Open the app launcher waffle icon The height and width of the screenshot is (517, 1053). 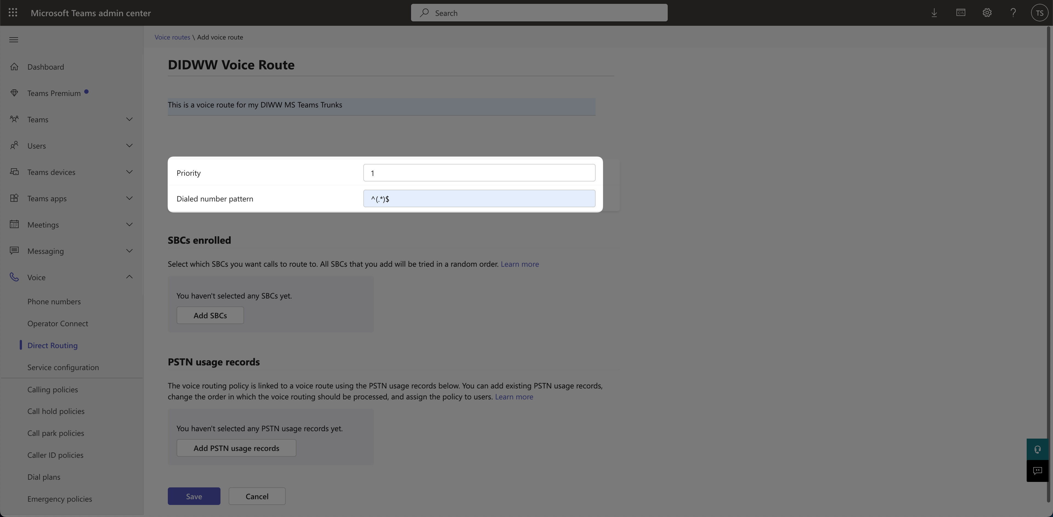(x=13, y=13)
